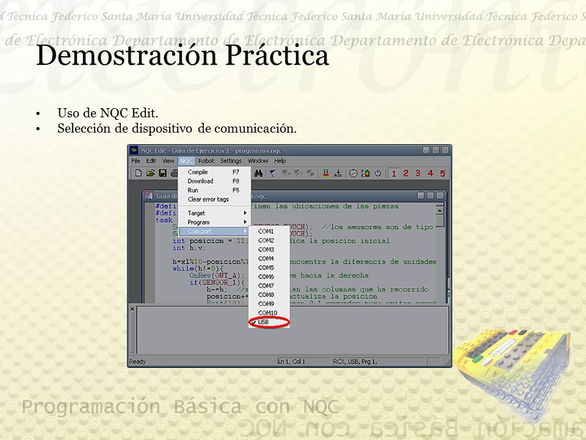The height and width of the screenshot is (440, 586).
Task: Select COM2 port option
Action: 269,240
